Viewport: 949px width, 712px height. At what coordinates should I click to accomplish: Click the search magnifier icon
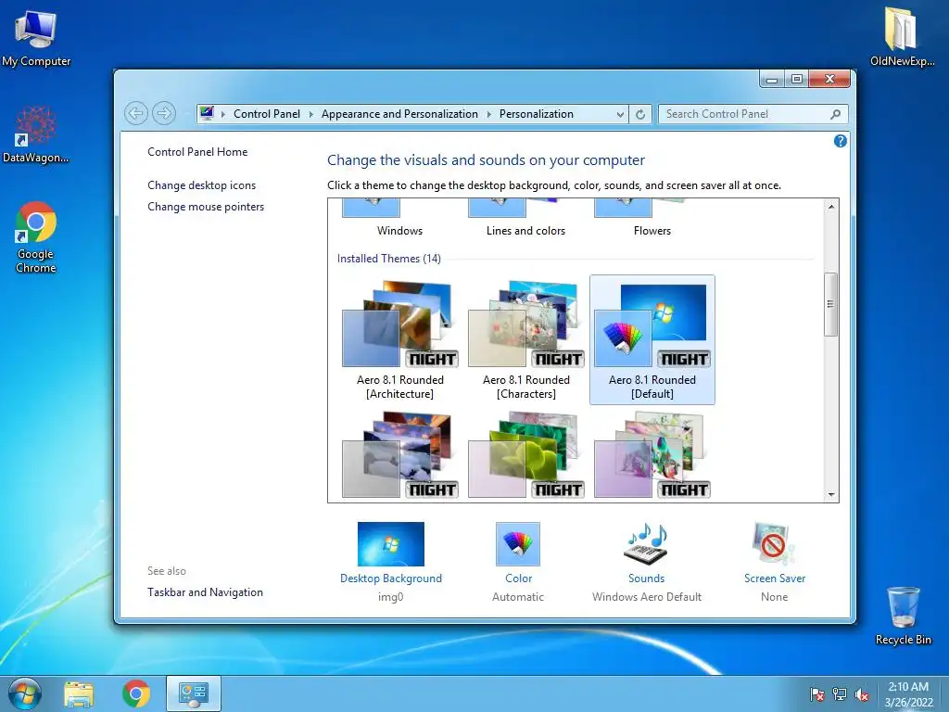click(835, 114)
